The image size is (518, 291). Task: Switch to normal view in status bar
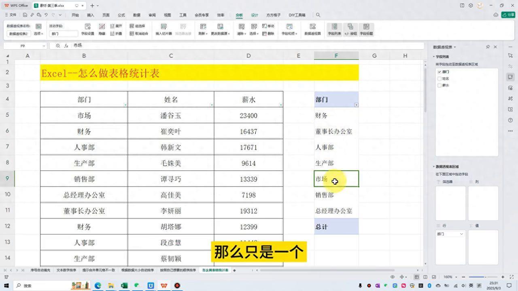pyautogui.click(x=416, y=277)
